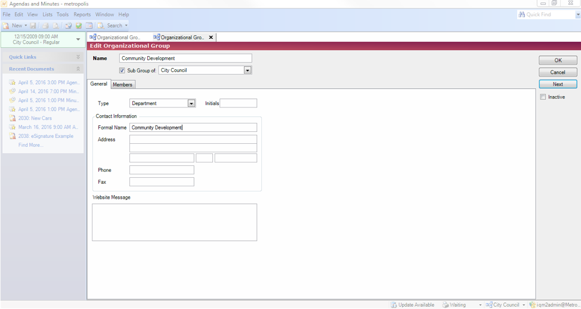
Task: Toggle the Sub Group of checkbox
Action: tap(122, 70)
